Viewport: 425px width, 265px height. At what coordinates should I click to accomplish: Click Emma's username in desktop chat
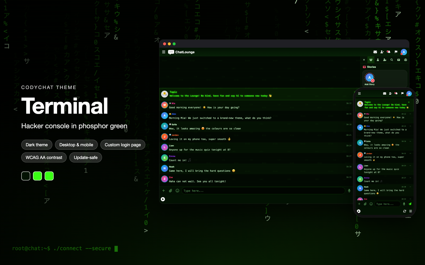pos(172,156)
